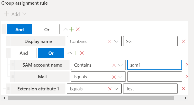Viewport: 194px width, 105px height.
Task: Clear the Display name Contains operator
Action: click(x=110, y=41)
